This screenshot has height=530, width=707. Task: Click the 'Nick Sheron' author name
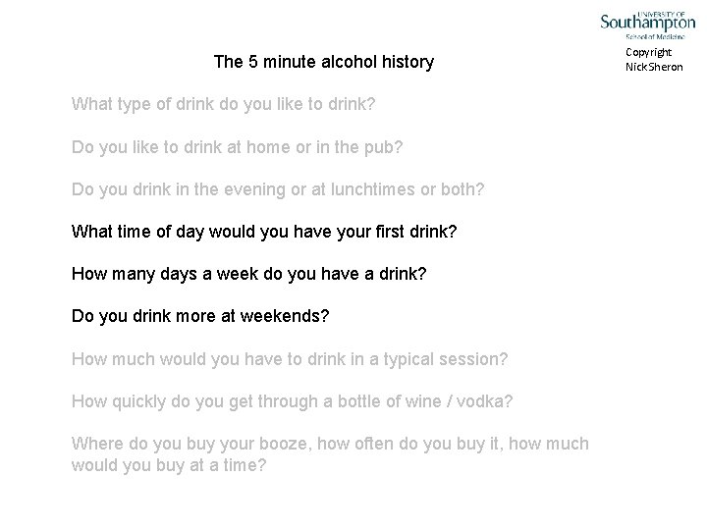tap(654, 67)
